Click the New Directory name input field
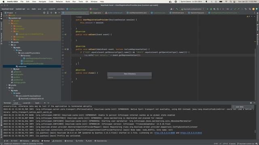Image resolution: width=259 pixels, height=145 pixels. tap(129, 77)
